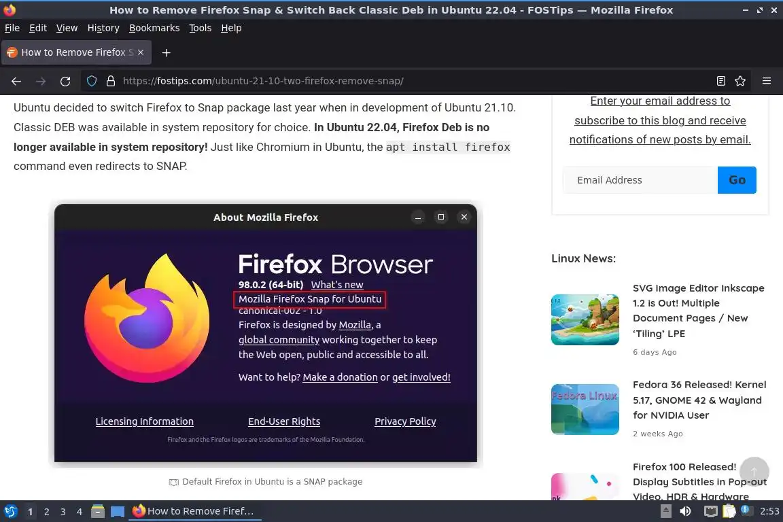Switch to virtual desktop 3
Screen dimensions: 783x522
click(63, 512)
